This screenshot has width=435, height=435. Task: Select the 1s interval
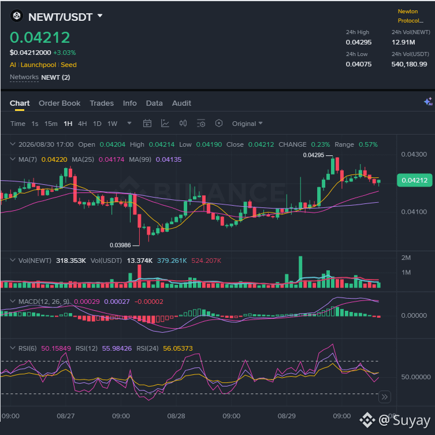pos(35,124)
